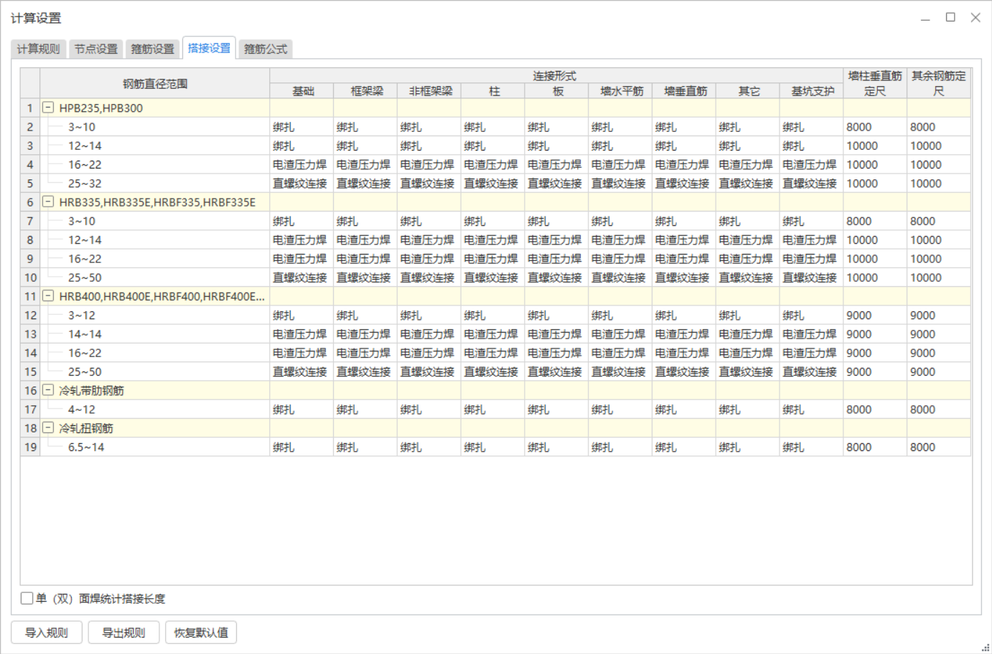
Task: Click 基坑支护 cell in row 15
Action: click(x=812, y=371)
